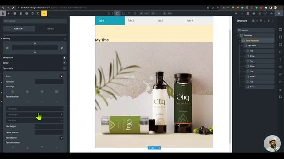This screenshot has height=159, width=284.
Task: Bookmark page with star in address bar
Action: click(x=217, y=8)
